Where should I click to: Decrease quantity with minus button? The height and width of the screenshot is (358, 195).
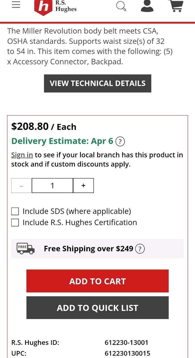click(21, 185)
